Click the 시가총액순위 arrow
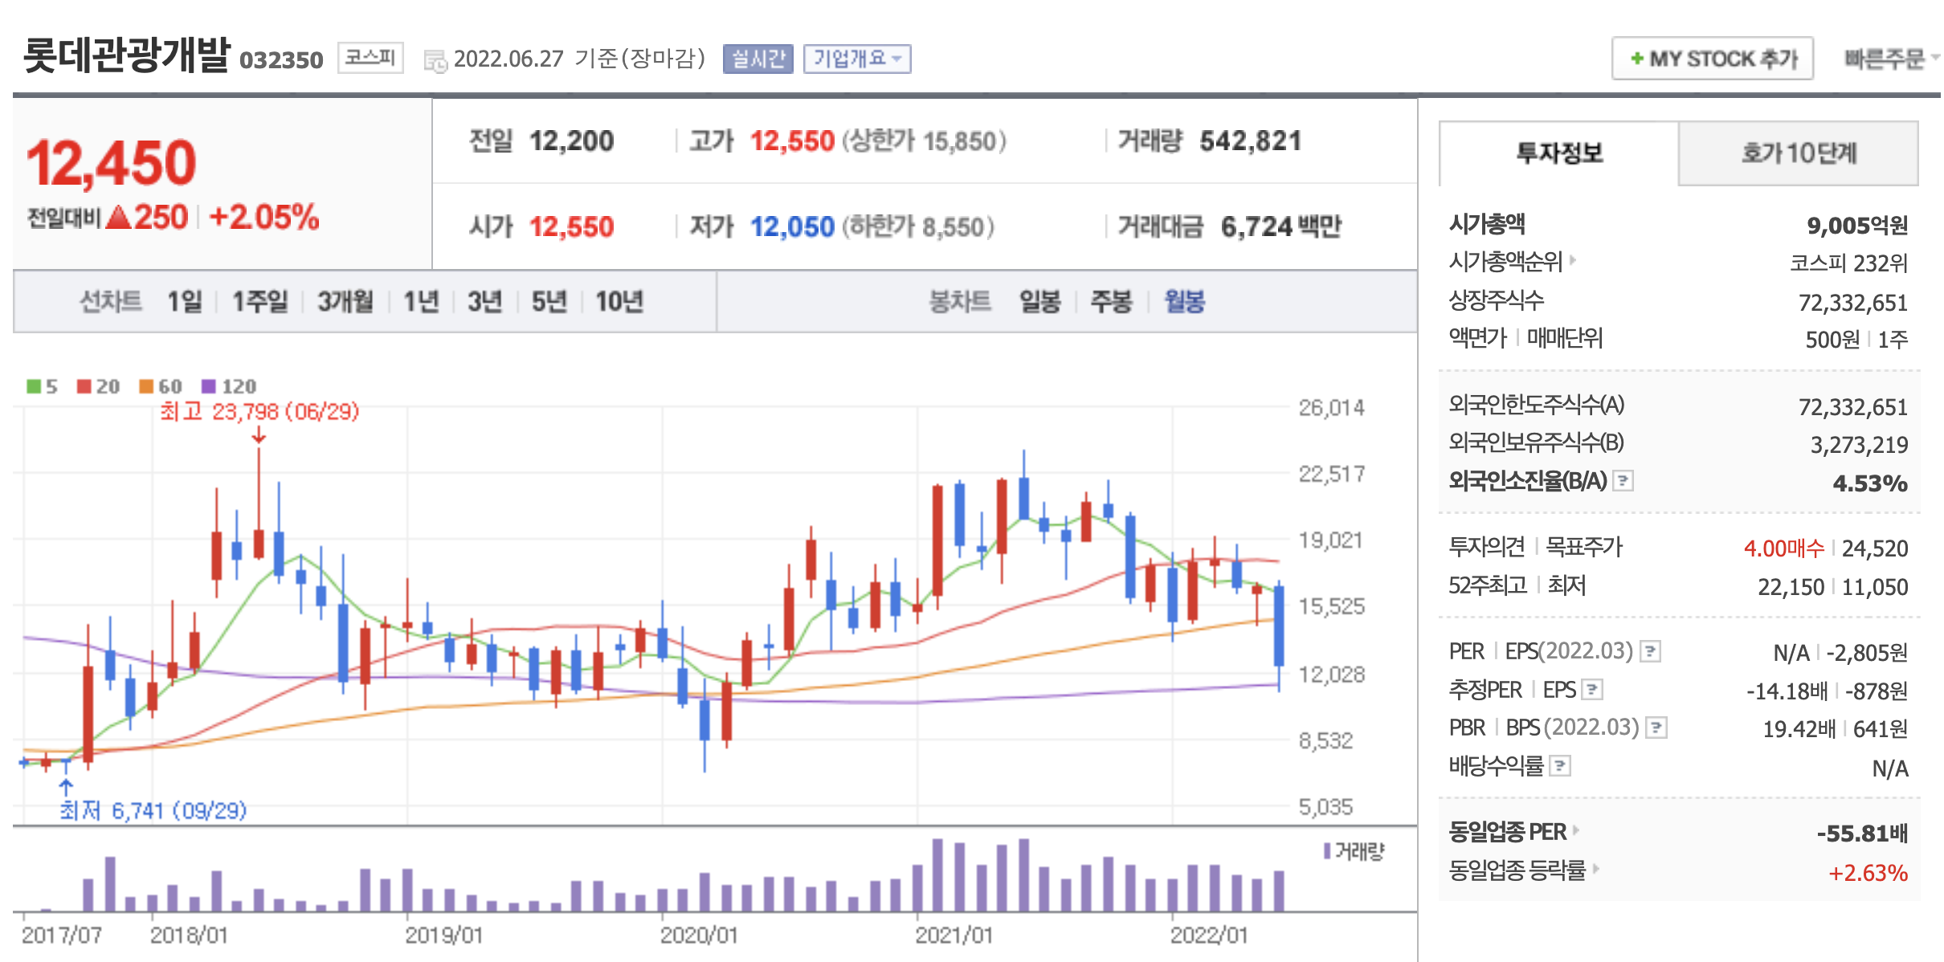1944x962 pixels. (x=1573, y=260)
